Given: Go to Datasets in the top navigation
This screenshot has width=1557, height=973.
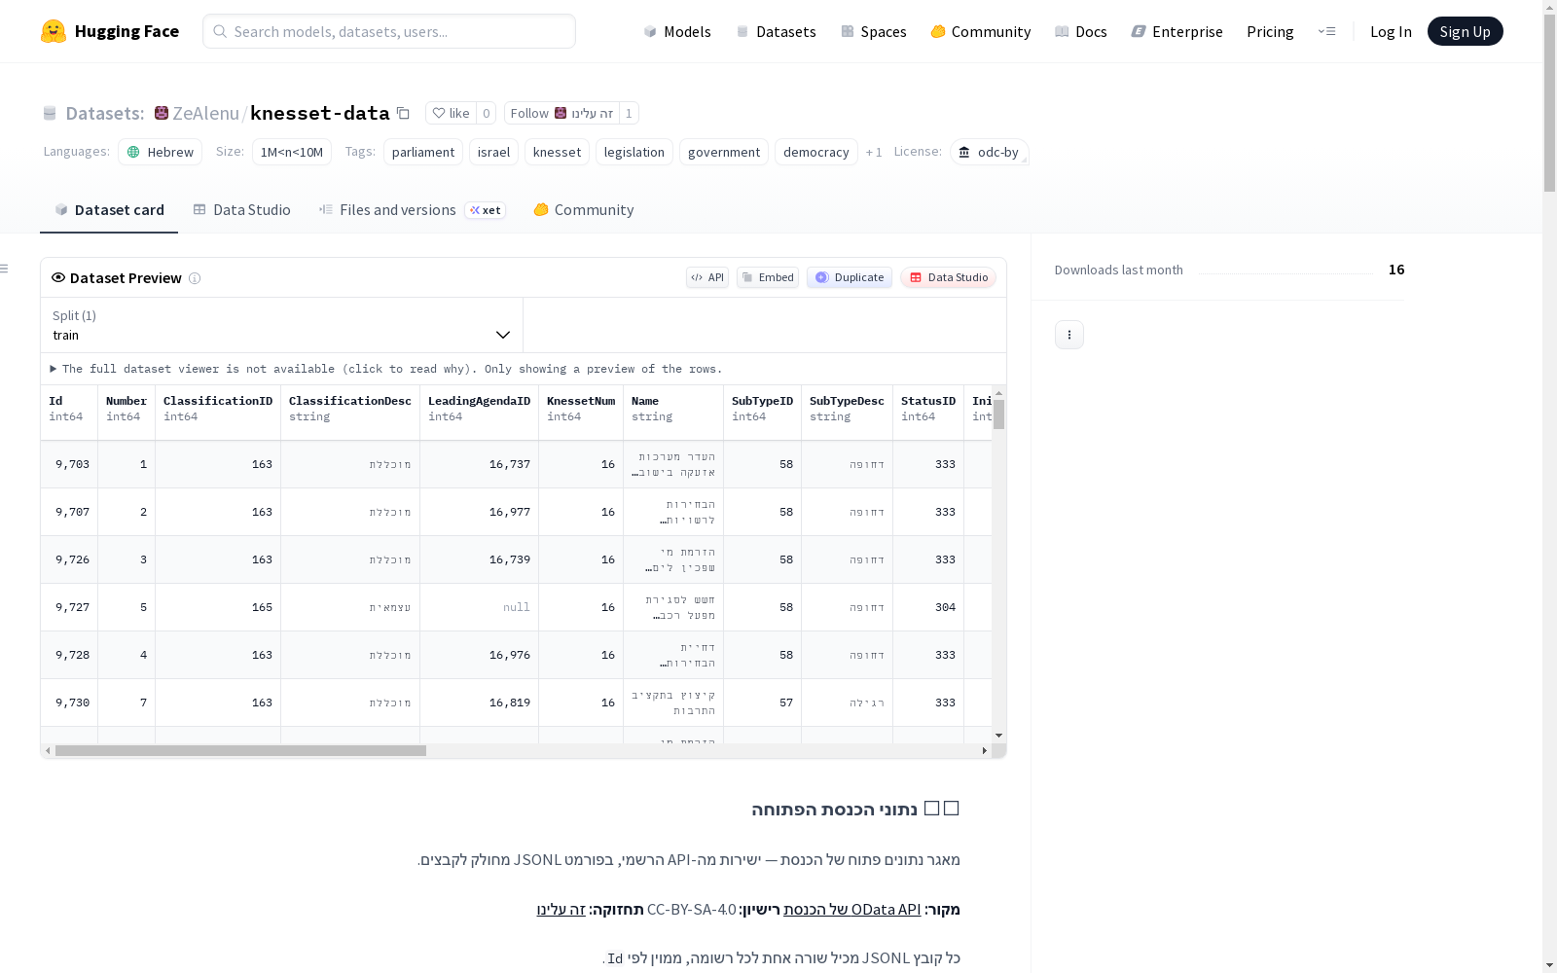Looking at the screenshot, I should pos(776,31).
